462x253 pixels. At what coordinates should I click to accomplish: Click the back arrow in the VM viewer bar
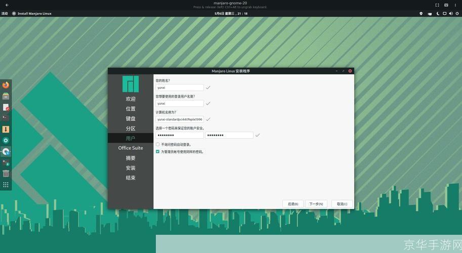coord(7,5)
